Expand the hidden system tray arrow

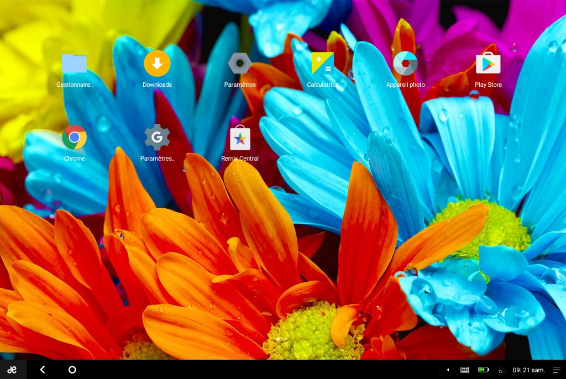(x=448, y=370)
